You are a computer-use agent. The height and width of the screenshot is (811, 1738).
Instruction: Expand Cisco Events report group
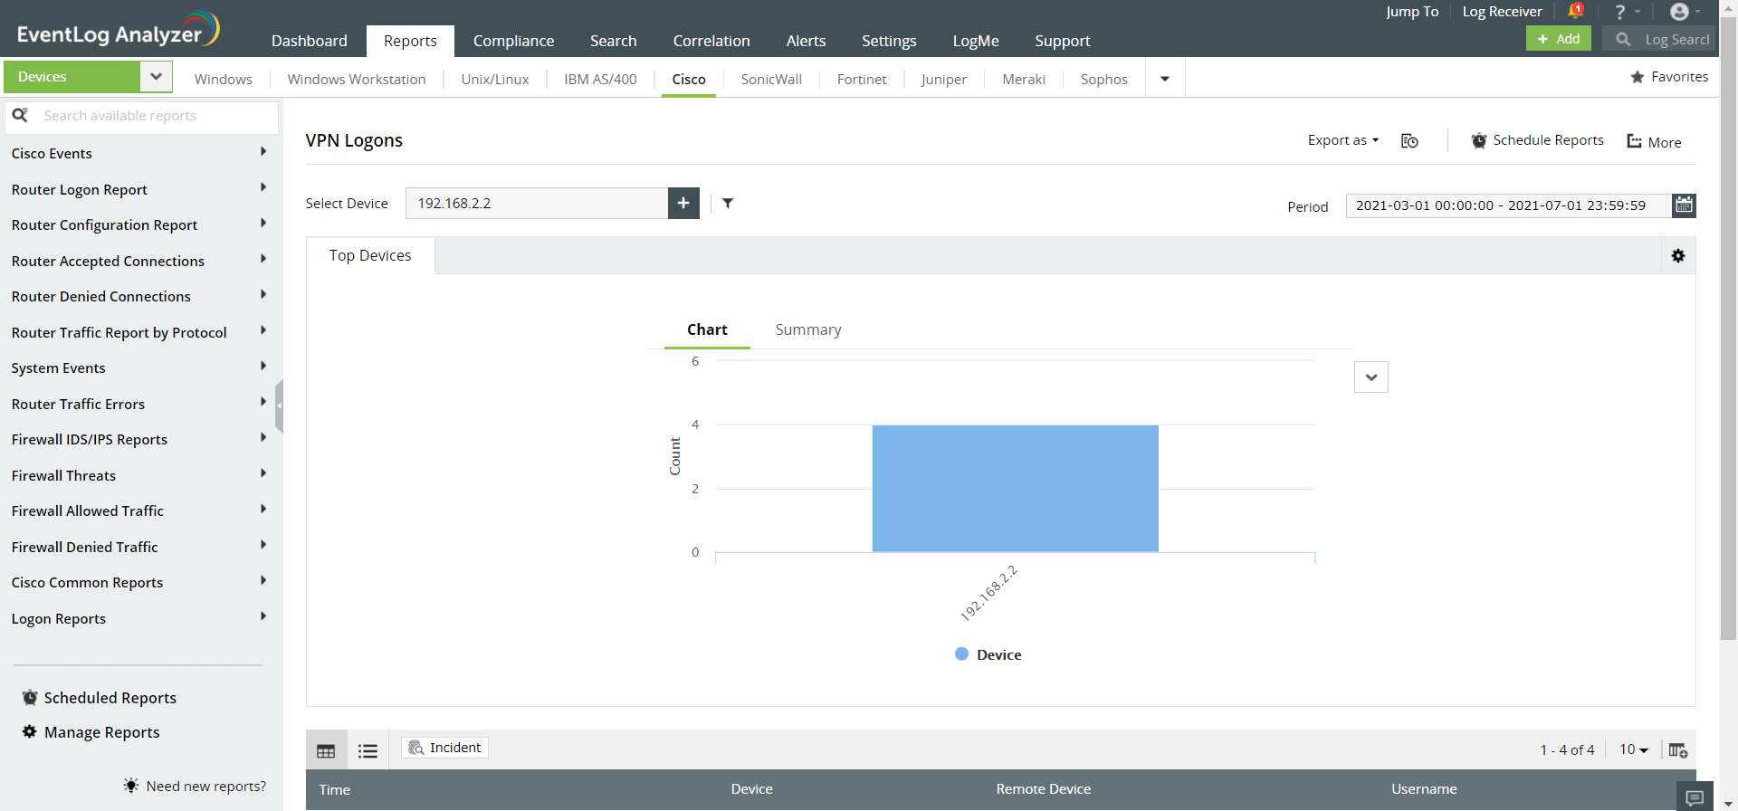pyautogui.click(x=263, y=152)
